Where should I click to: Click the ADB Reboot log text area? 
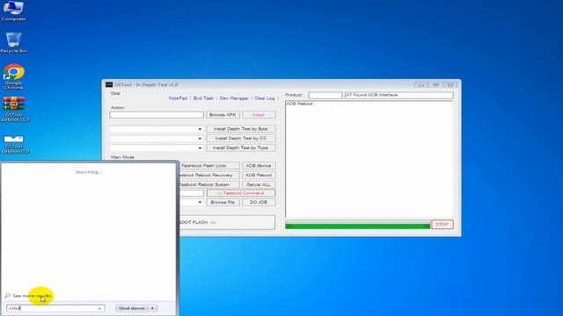pyautogui.click(x=369, y=159)
